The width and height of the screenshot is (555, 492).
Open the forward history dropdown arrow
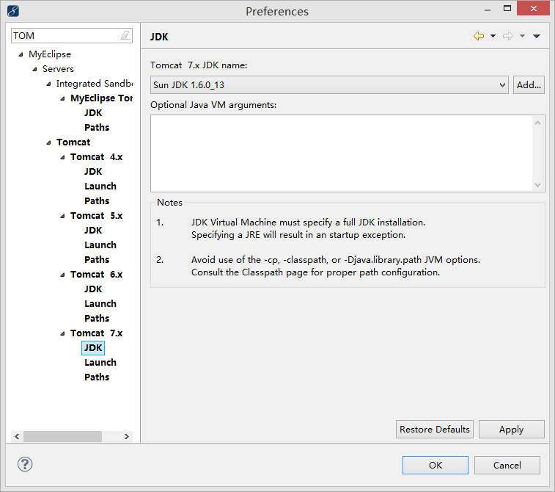[522, 36]
